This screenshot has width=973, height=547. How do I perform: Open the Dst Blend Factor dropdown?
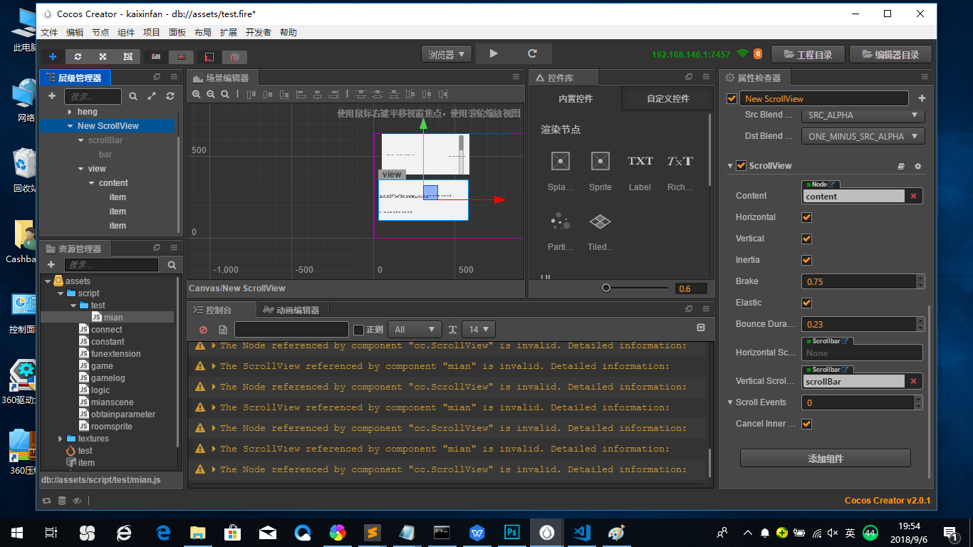point(863,136)
